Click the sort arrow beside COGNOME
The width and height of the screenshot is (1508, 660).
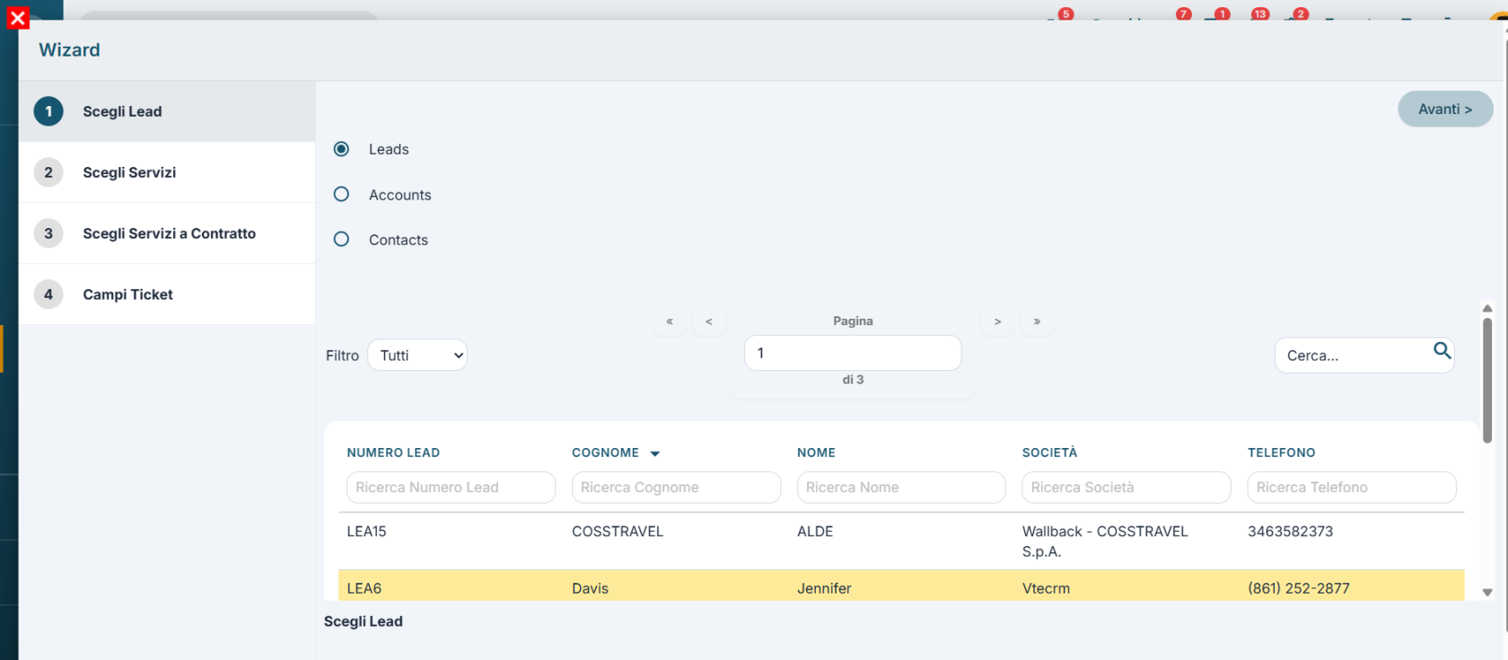[x=655, y=453]
